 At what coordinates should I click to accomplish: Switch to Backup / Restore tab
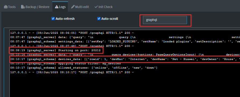tap(35, 7)
